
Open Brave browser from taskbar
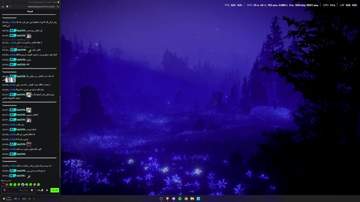tap(167, 199)
